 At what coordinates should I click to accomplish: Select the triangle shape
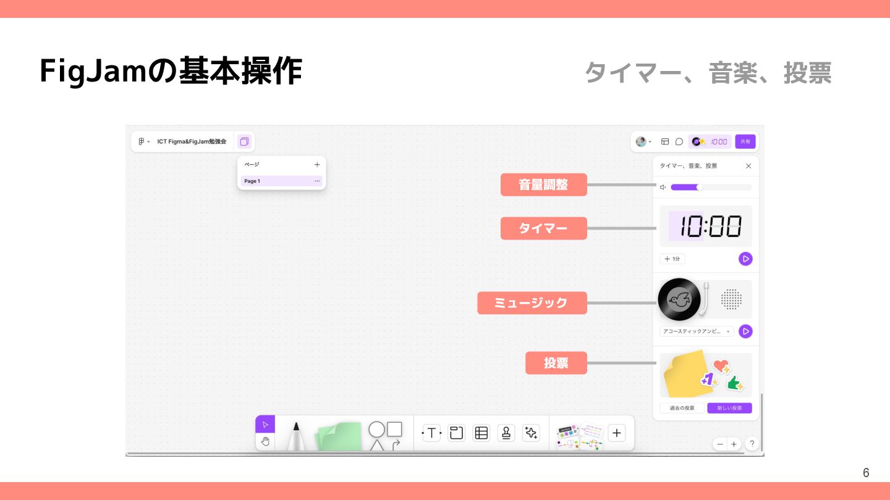tap(376, 445)
